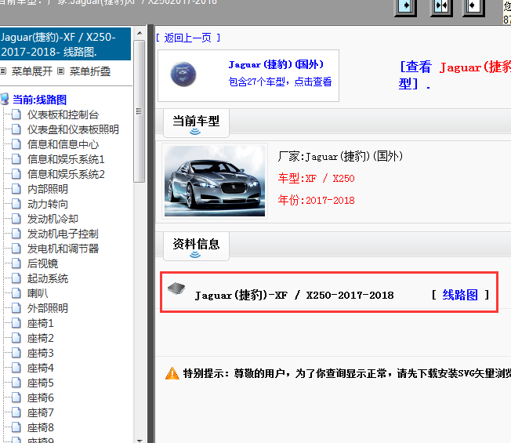The width and height of the screenshot is (511, 443).
Task: Open 发电机和调节器 diagram
Action: [63, 249]
